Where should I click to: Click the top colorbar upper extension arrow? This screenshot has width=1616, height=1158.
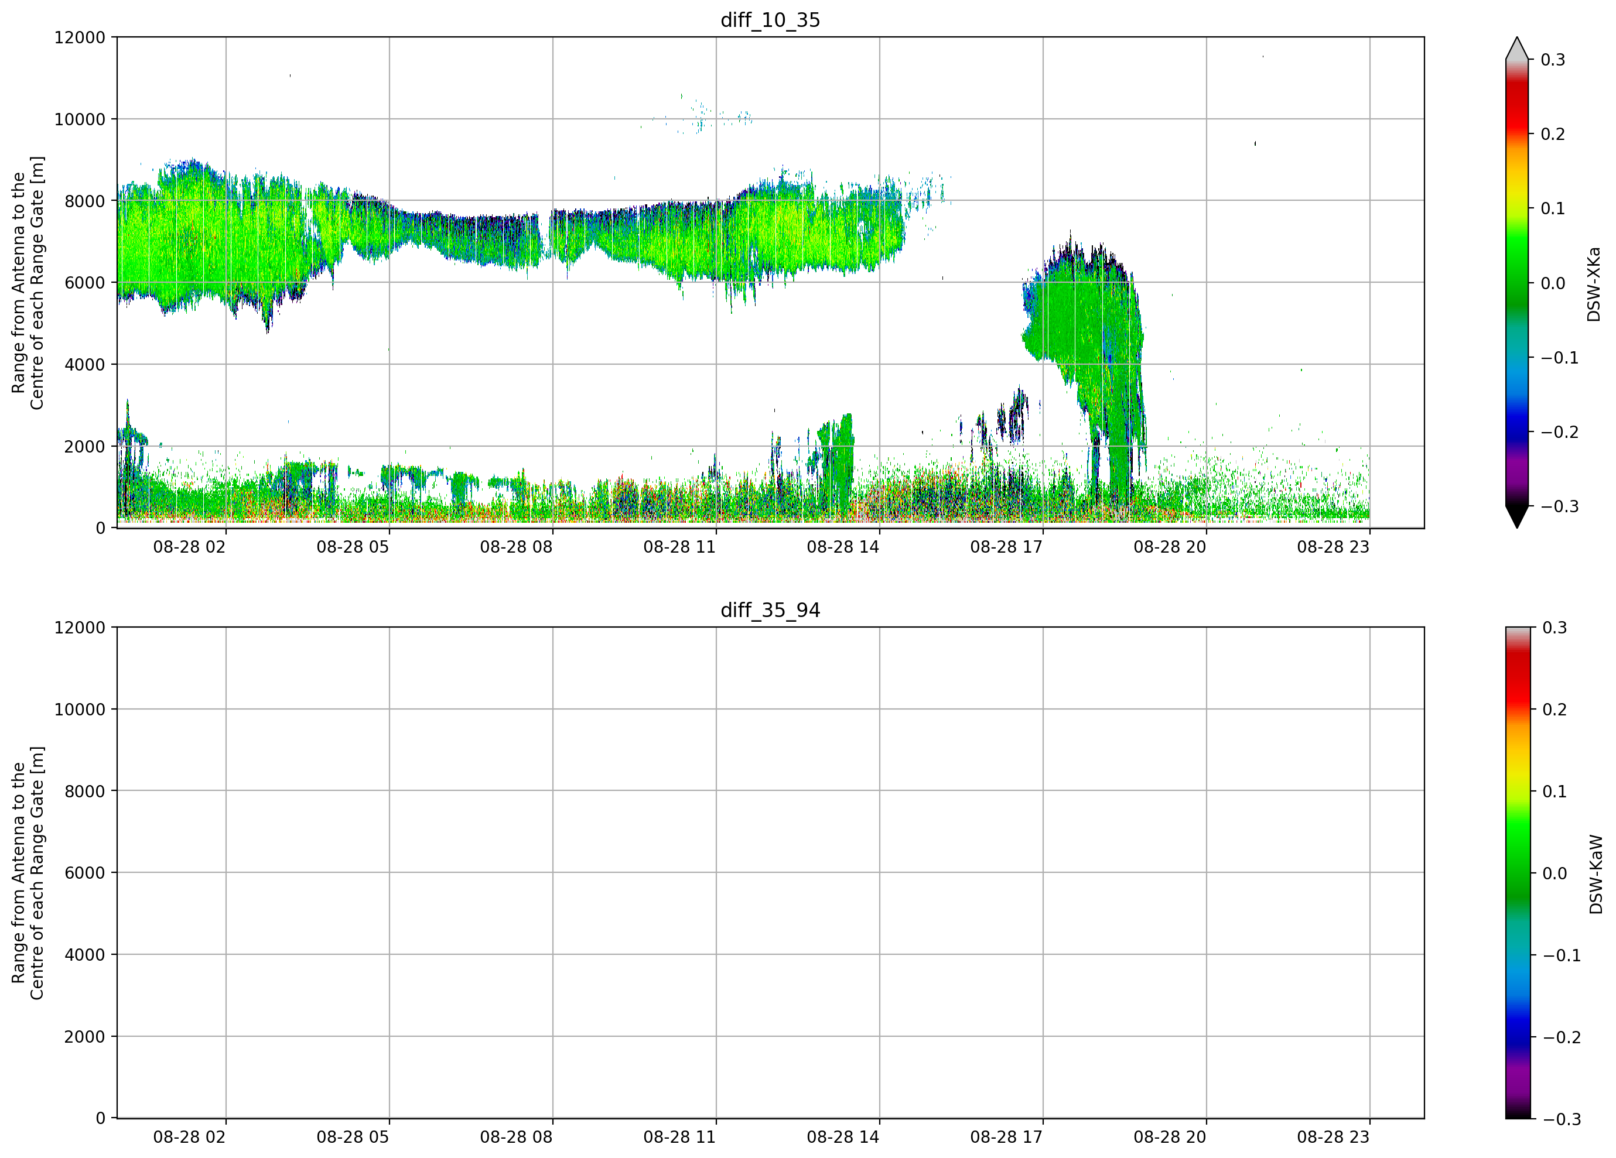pyautogui.click(x=1517, y=48)
